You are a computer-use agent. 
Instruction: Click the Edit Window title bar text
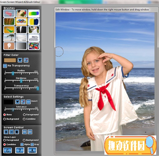[102, 10]
